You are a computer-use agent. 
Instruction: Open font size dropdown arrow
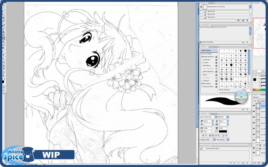point(213,121)
